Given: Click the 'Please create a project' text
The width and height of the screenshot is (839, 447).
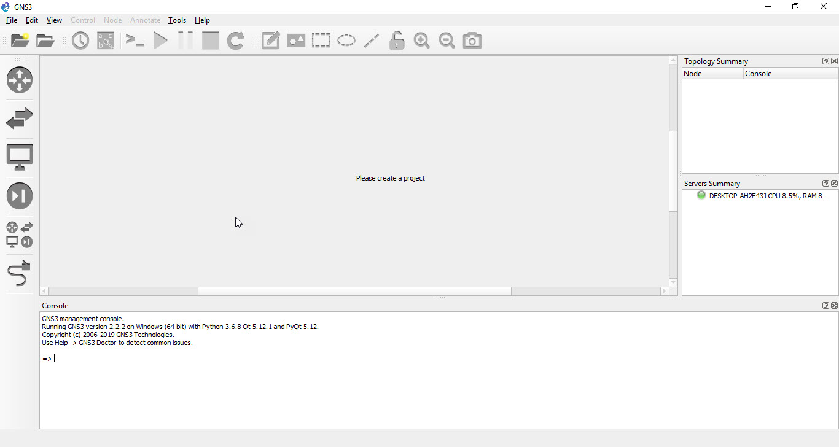Looking at the screenshot, I should tap(391, 178).
